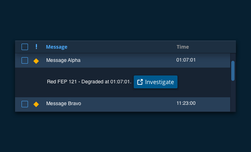Viewport: 251px width, 152px height.
Task: Click the scrollbar track below the thumb
Action: (233, 97)
